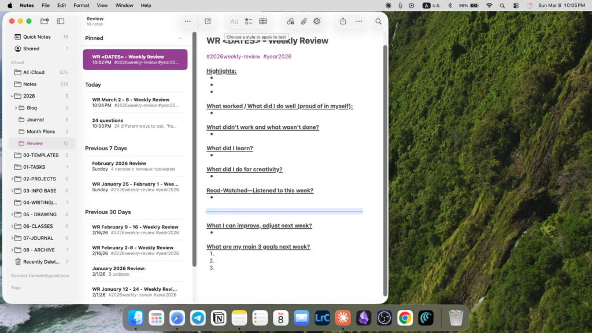Create a new note with the compose icon
592x333 pixels.
(x=208, y=21)
